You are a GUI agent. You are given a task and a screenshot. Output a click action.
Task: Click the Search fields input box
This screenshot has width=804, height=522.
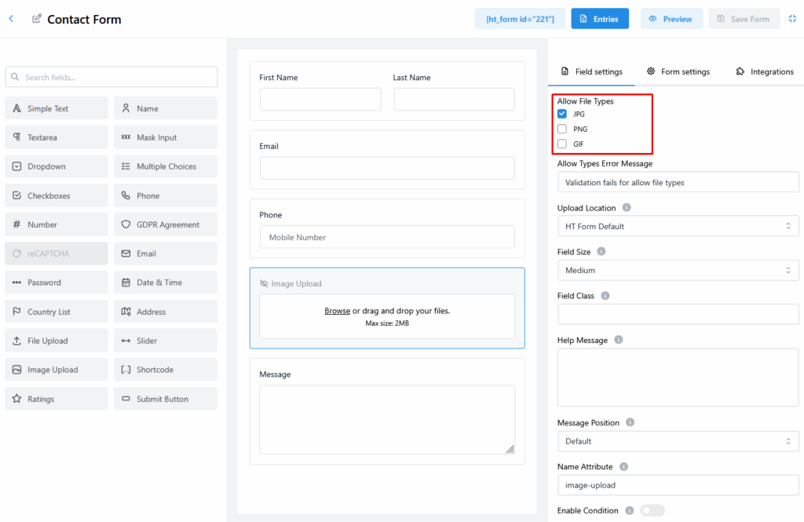tap(111, 77)
